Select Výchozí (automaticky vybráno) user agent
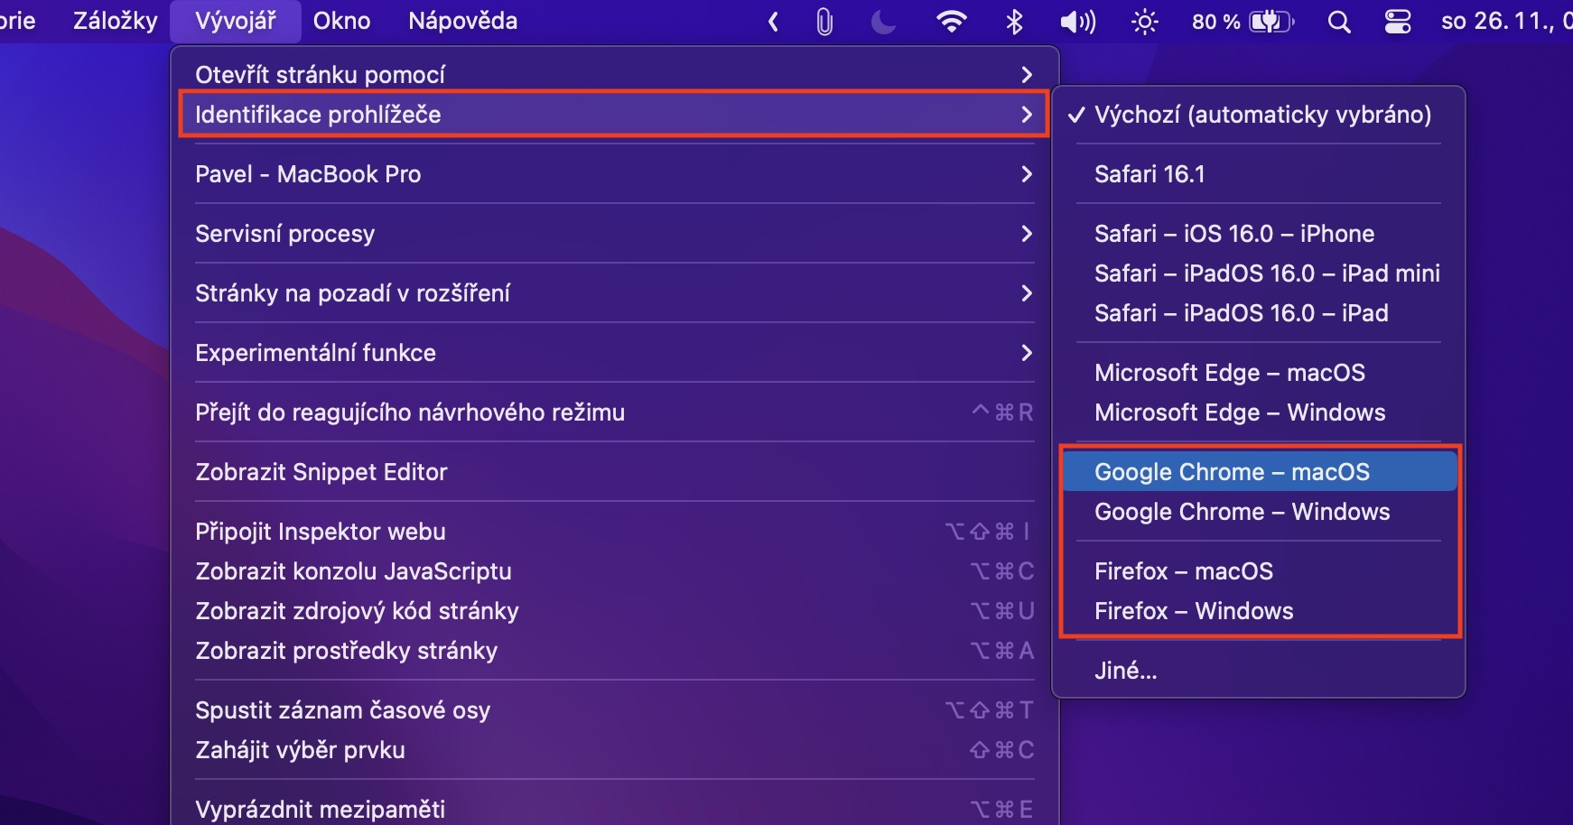 pyautogui.click(x=1259, y=115)
